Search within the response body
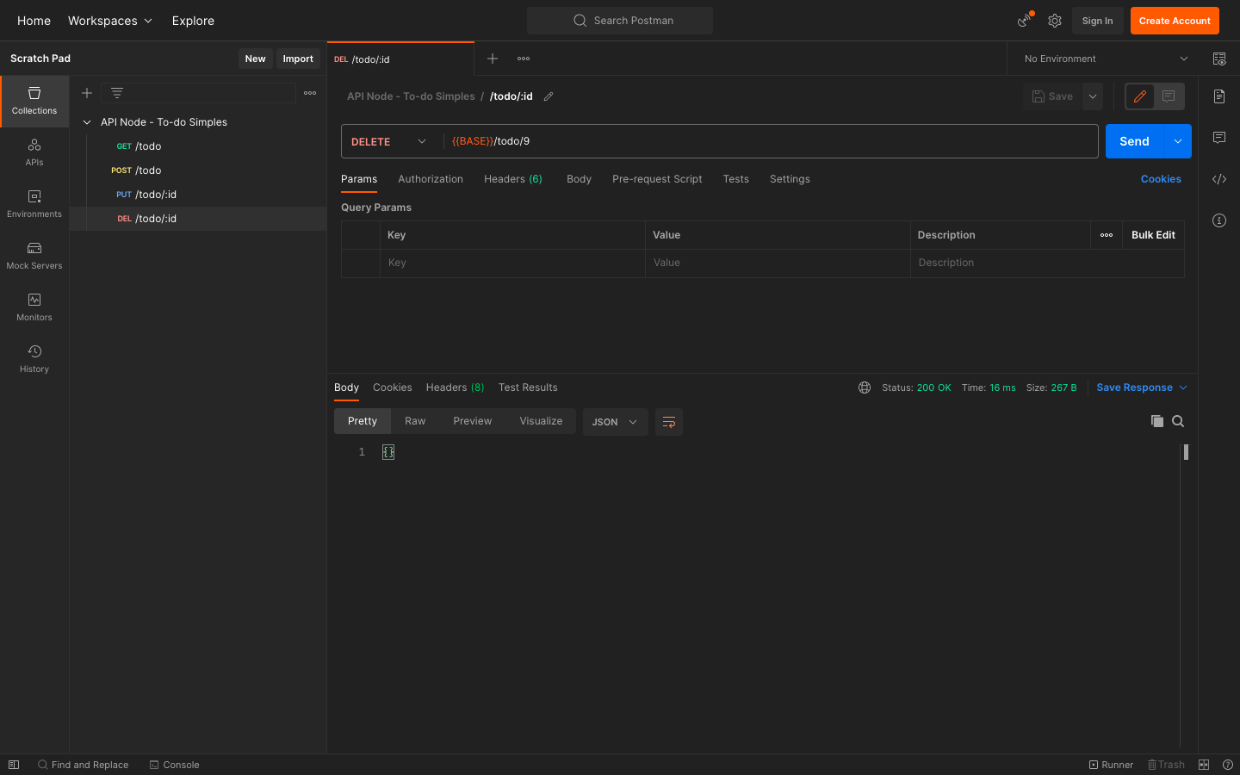The height and width of the screenshot is (775, 1240). [1178, 421]
